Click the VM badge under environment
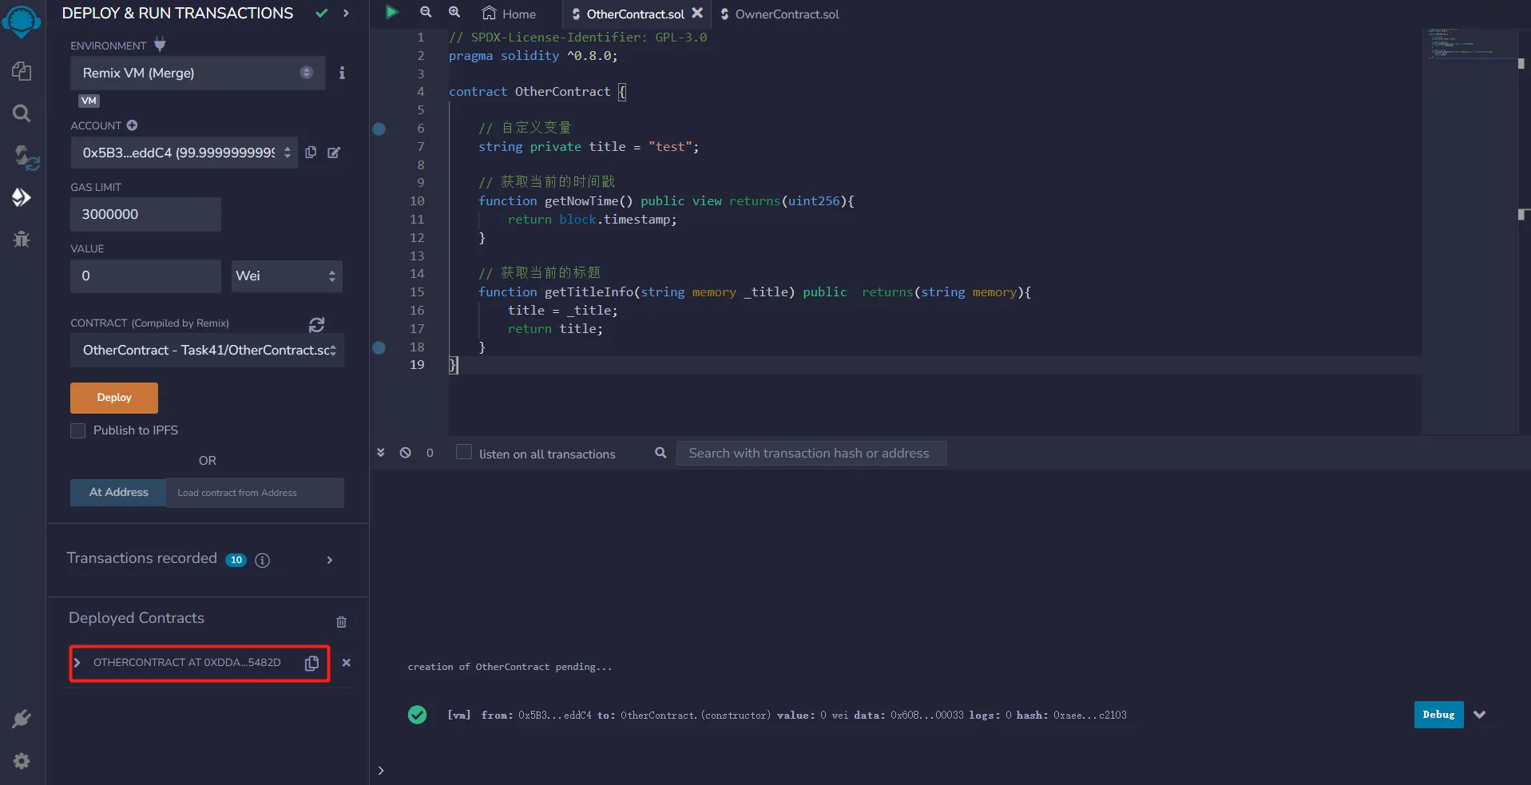This screenshot has height=785, width=1531. [89, 101]
